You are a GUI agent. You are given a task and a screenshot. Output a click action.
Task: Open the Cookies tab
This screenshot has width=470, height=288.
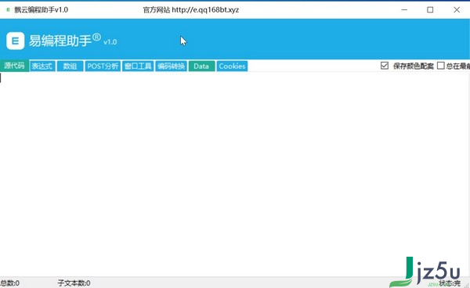[x=232, y=67]
